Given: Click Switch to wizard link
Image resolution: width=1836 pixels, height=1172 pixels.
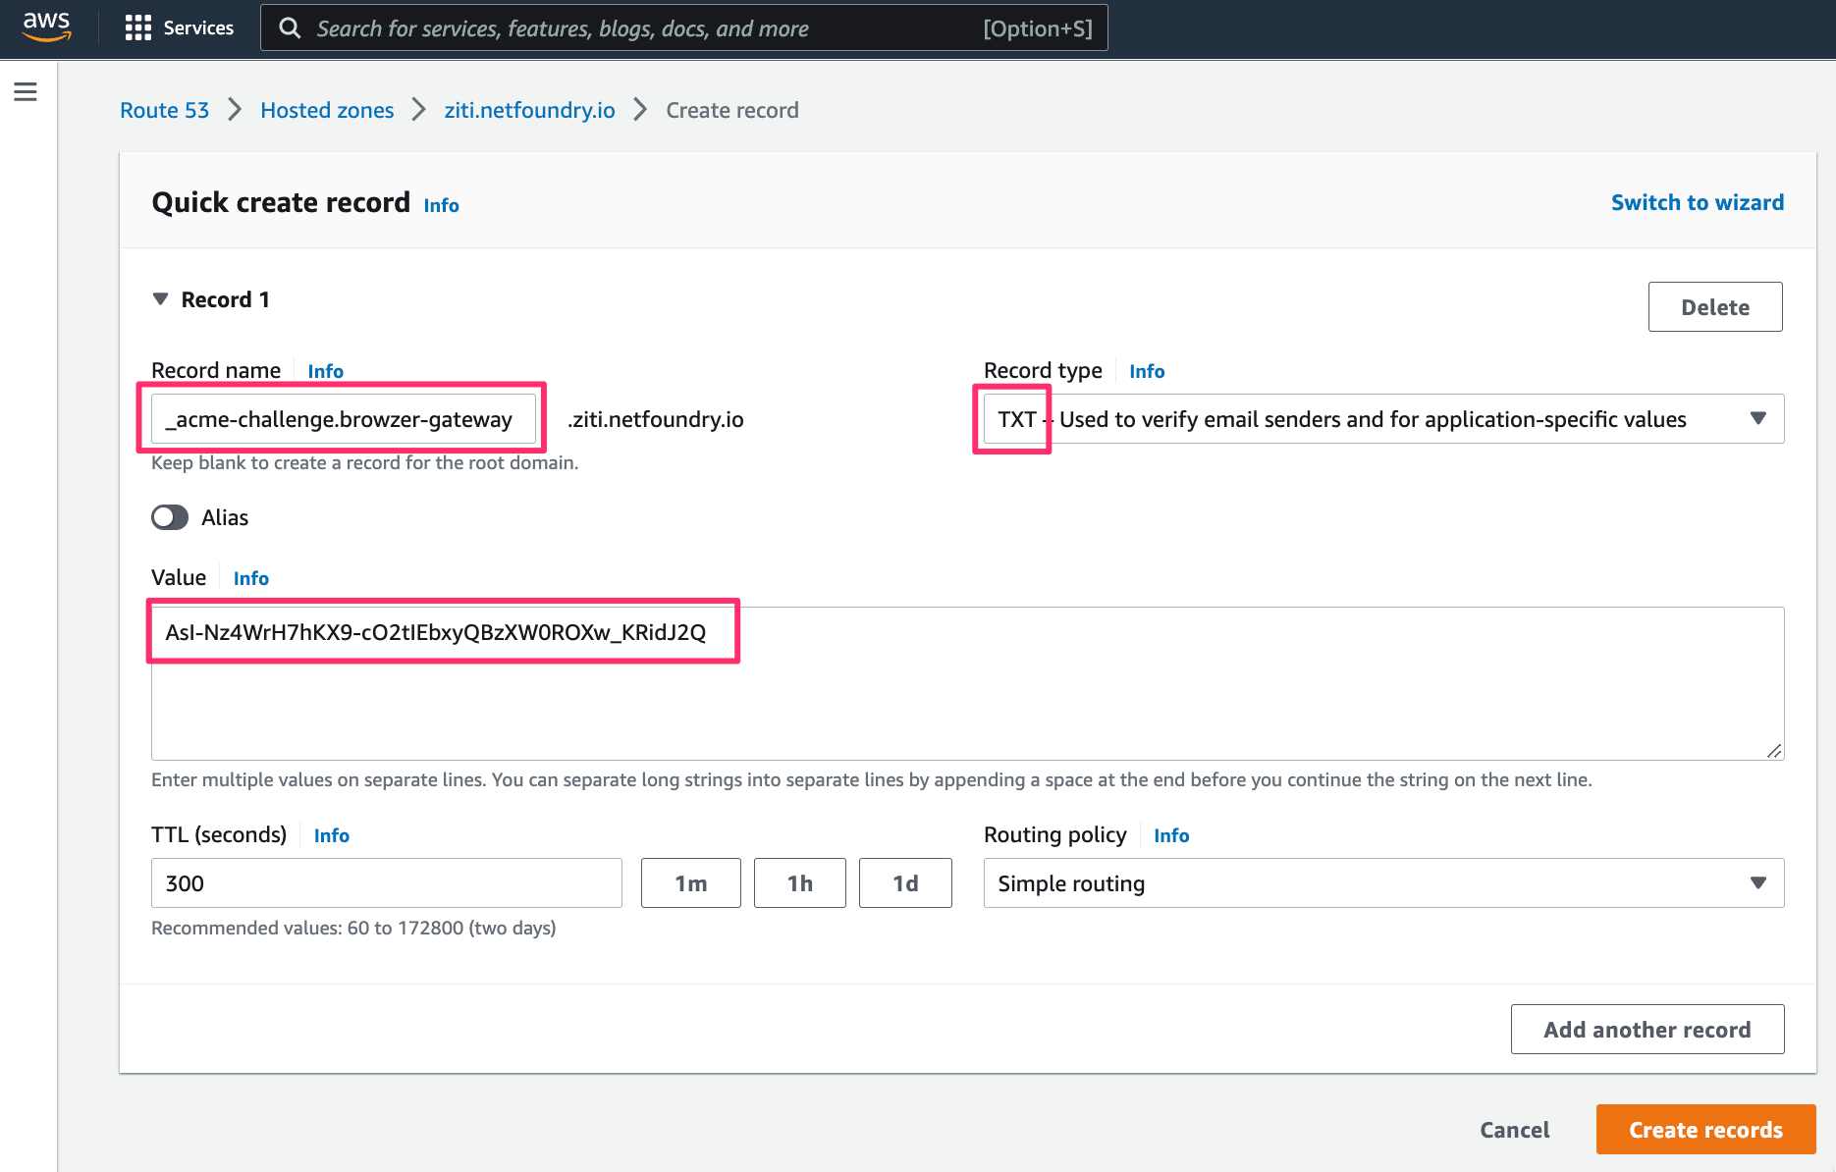Looking at the screenshot, I should pos(1697,202).
